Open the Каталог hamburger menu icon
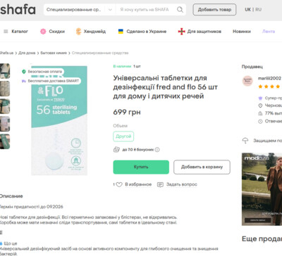The image size is (282, 256). click(x=6, y=32)
